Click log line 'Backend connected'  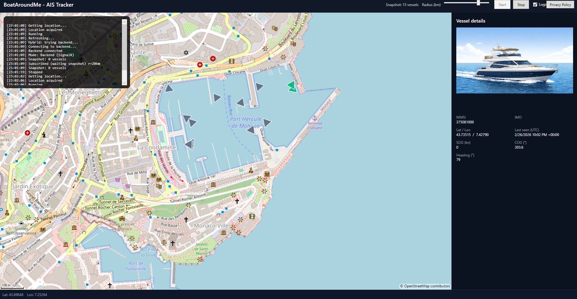[34, 51]
